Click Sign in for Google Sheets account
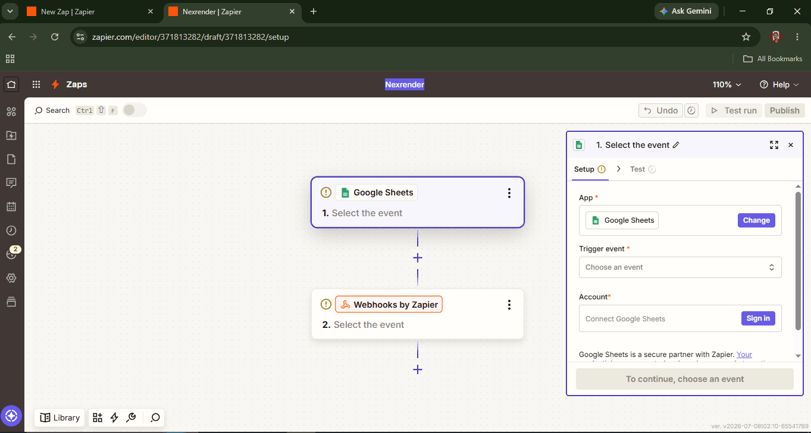This screenshot has width=811, height=433. (758, 318)
